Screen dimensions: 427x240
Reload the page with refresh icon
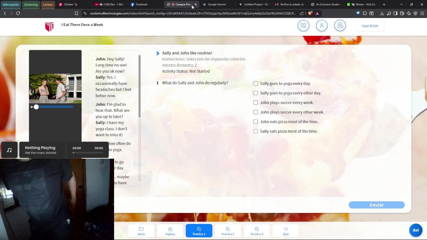18,13
